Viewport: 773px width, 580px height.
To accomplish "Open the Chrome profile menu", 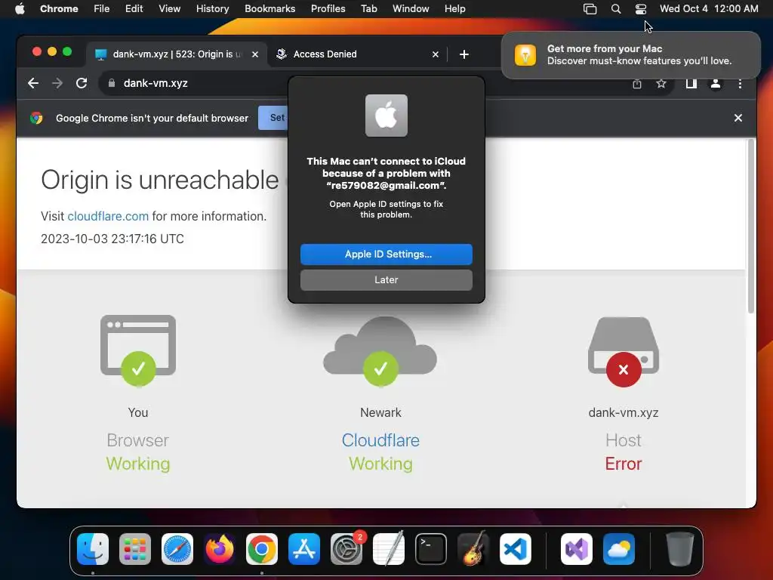I will (716, 84).
